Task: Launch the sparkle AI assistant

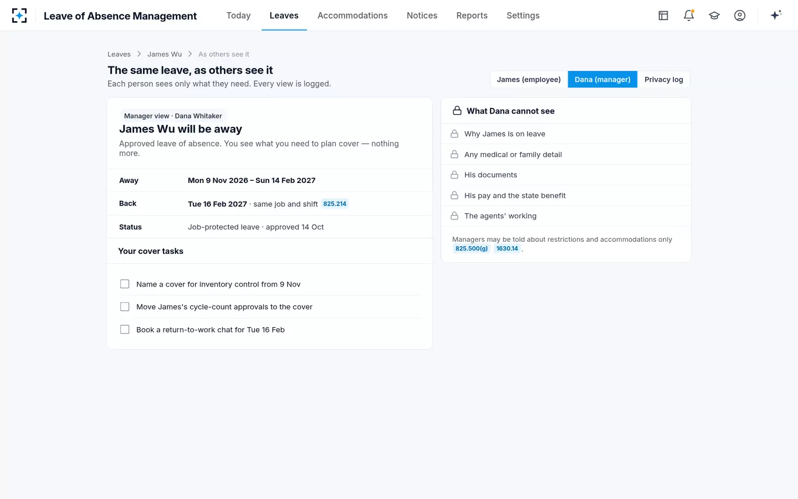Action: 776,15
